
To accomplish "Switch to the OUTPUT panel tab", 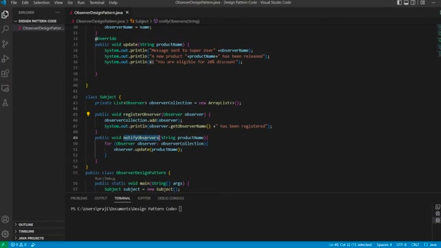I will tap(101, 198).
